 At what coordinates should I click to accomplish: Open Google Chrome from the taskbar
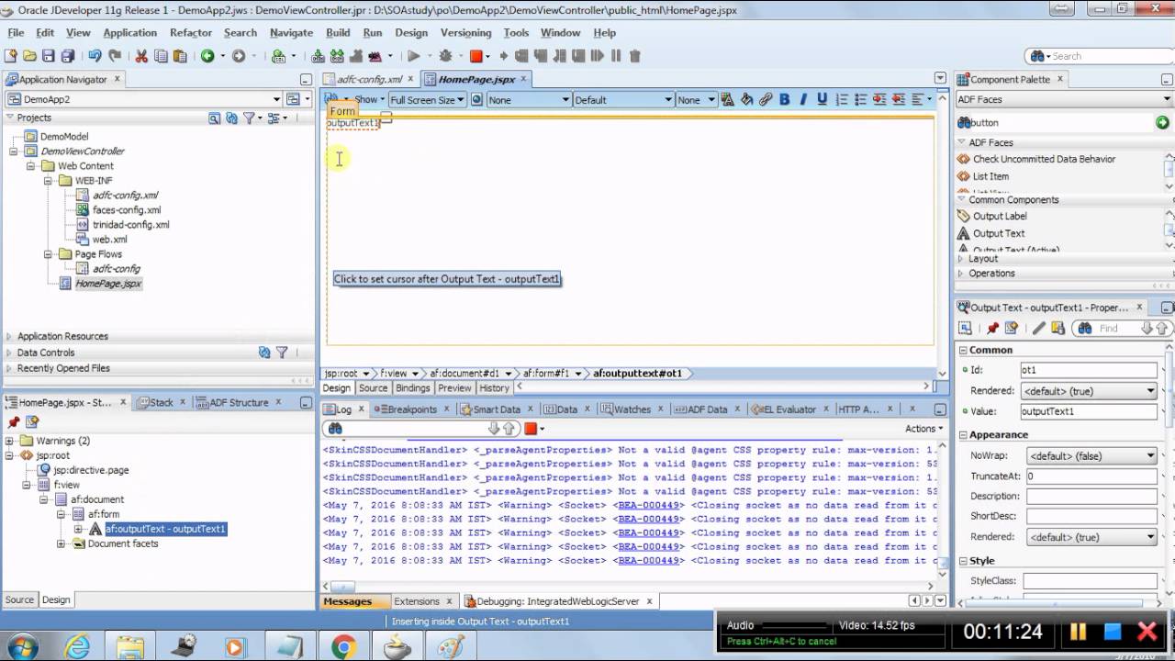(x=344, y=647)
